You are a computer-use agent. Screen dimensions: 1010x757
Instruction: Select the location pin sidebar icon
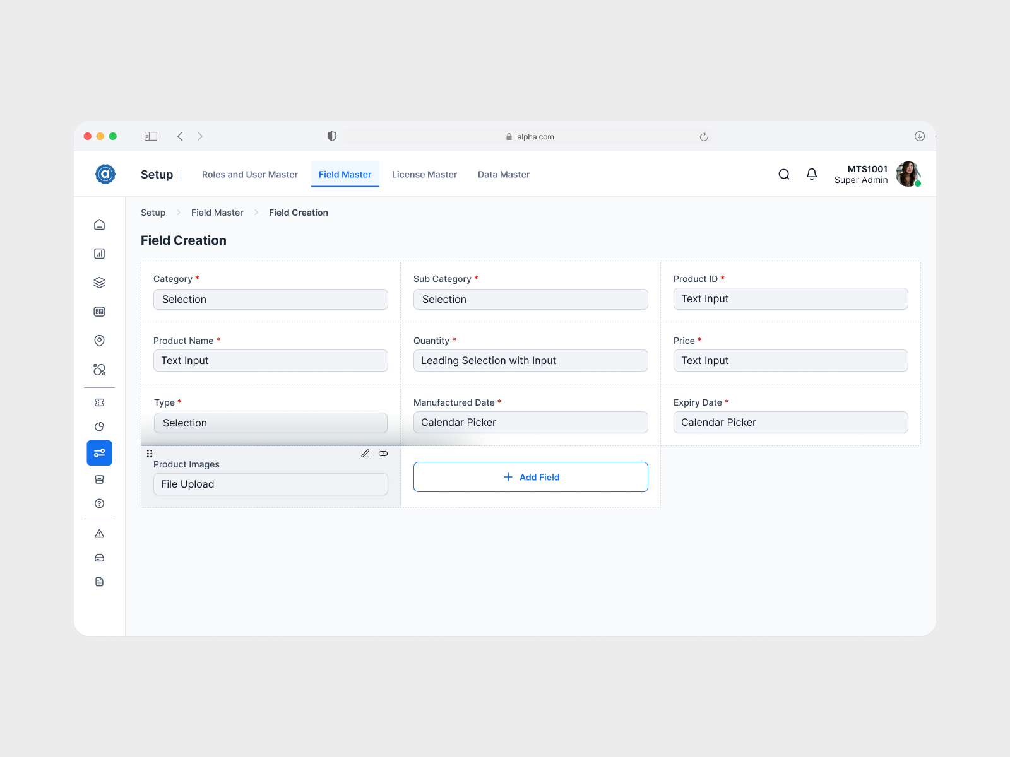point(99,340)
